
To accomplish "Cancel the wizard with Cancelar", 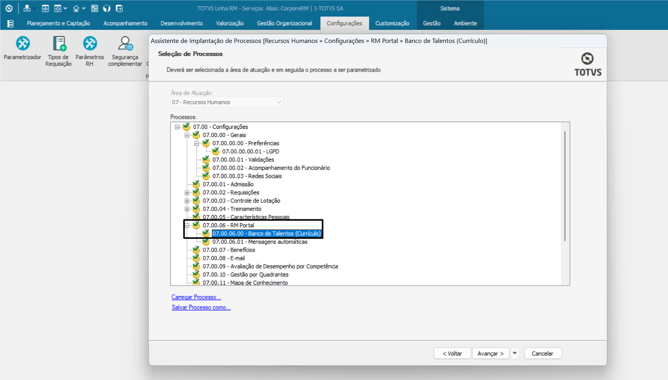I will click(542, 353).
